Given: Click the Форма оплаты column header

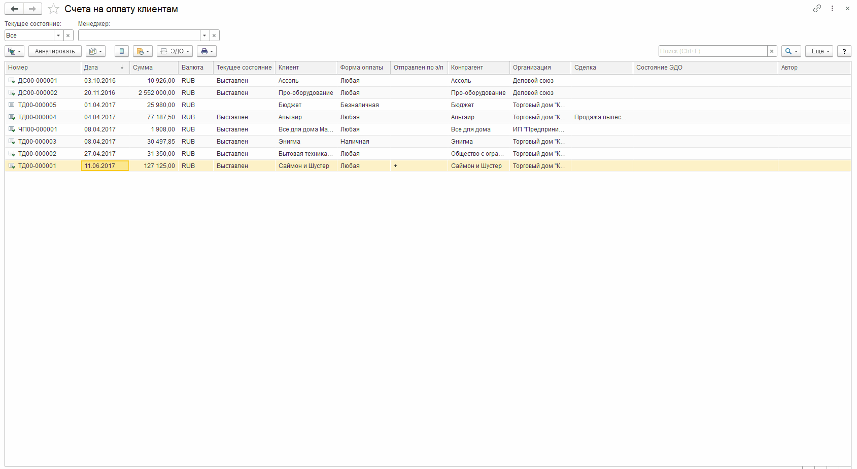Looking at the screenshot, I should click(x=364, y=68).
